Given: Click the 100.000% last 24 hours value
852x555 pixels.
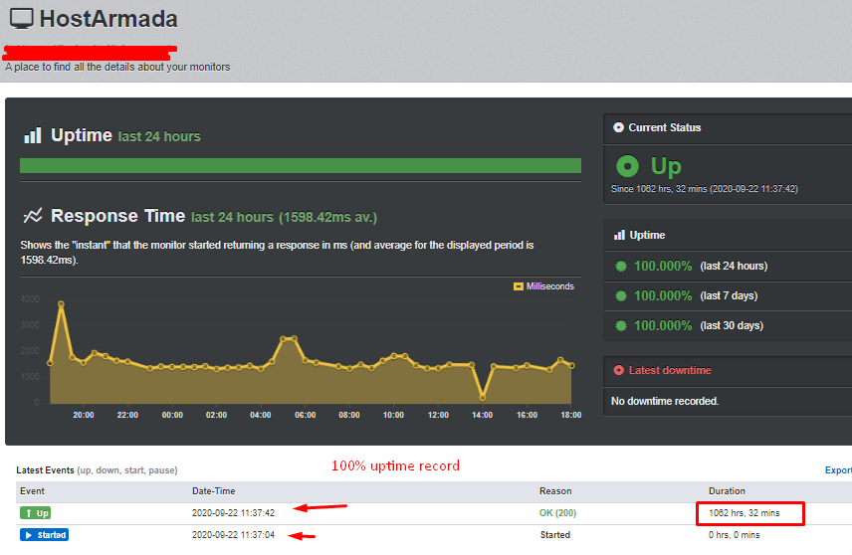Looking at the screenshot, I should (663, 267).
